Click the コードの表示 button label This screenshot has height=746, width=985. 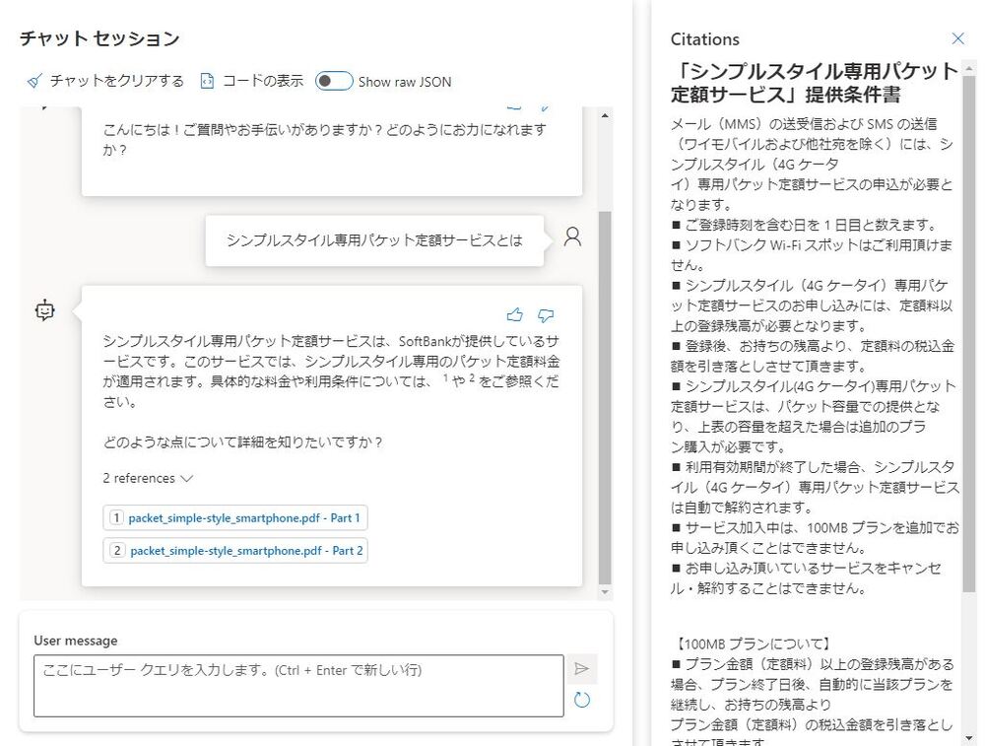263,81
